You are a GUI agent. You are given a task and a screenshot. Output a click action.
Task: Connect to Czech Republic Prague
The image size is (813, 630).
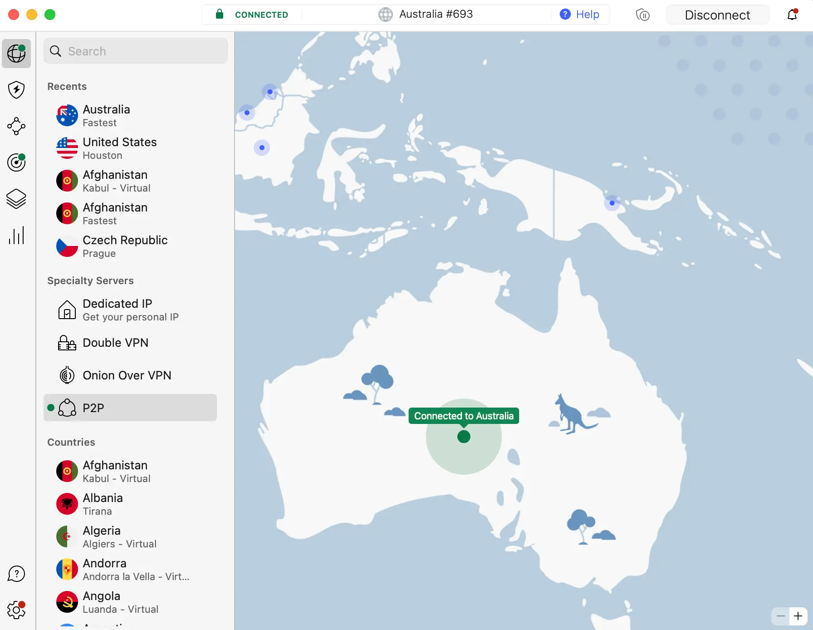130,246
